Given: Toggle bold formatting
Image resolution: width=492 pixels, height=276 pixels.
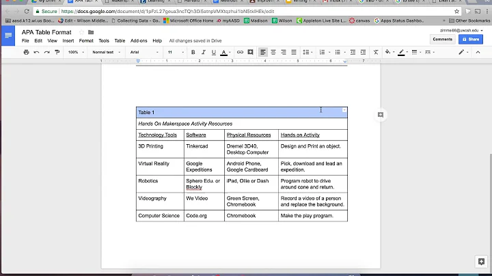Looking at the screenshot, I should (193, 52).
